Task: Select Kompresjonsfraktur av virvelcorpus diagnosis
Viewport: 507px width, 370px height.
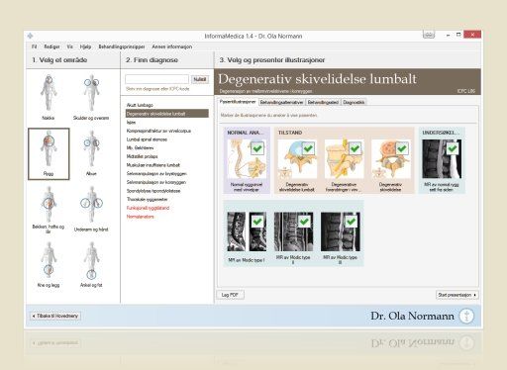Action: [158, 131]
